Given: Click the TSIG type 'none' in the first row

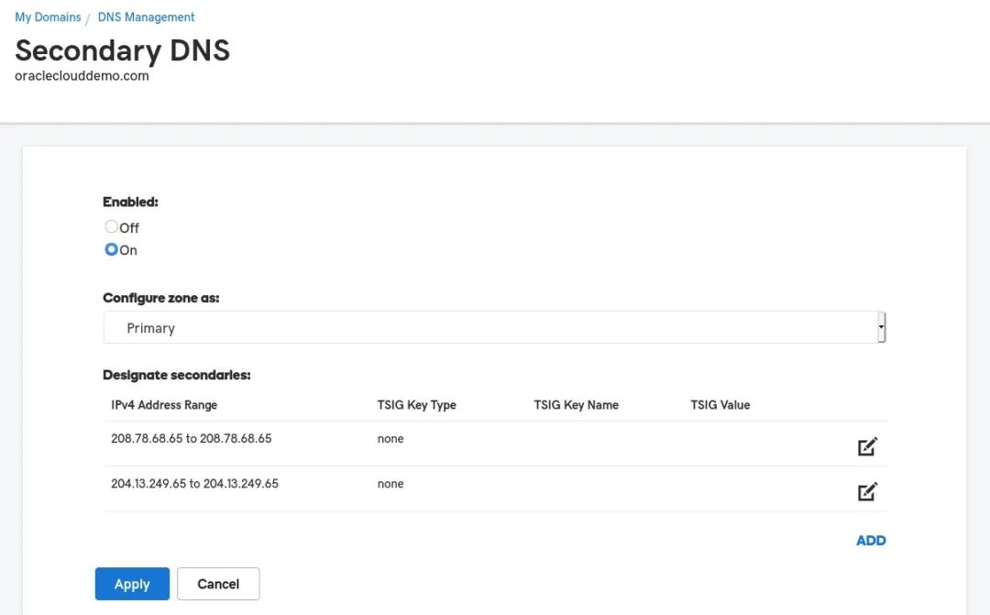Looking at the screenshot, I should [x=390, y=439].
